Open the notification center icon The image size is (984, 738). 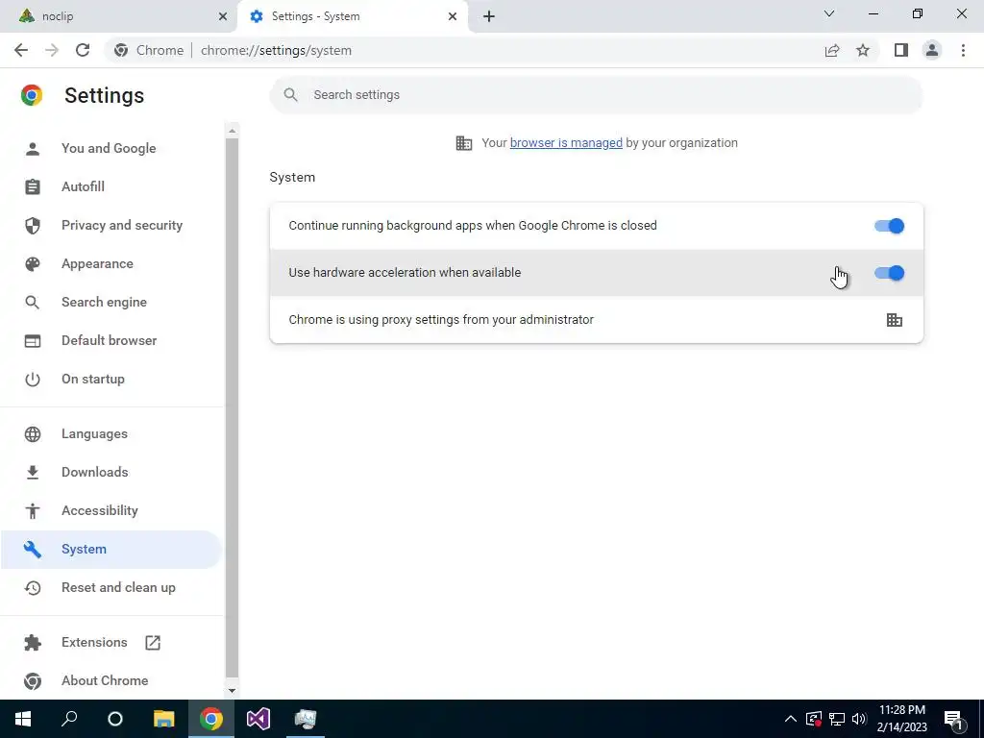point(953,719)
